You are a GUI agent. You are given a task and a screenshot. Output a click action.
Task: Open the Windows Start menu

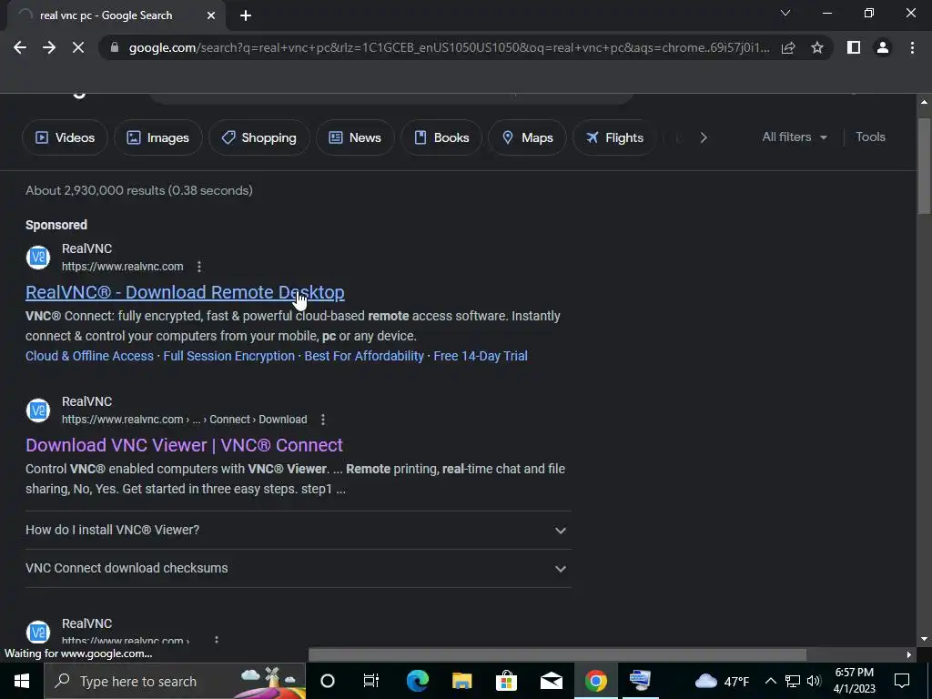tap(22, 681)
